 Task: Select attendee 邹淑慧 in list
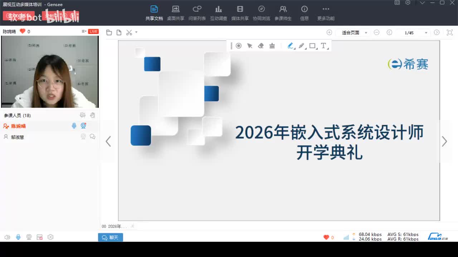point(49,137)
